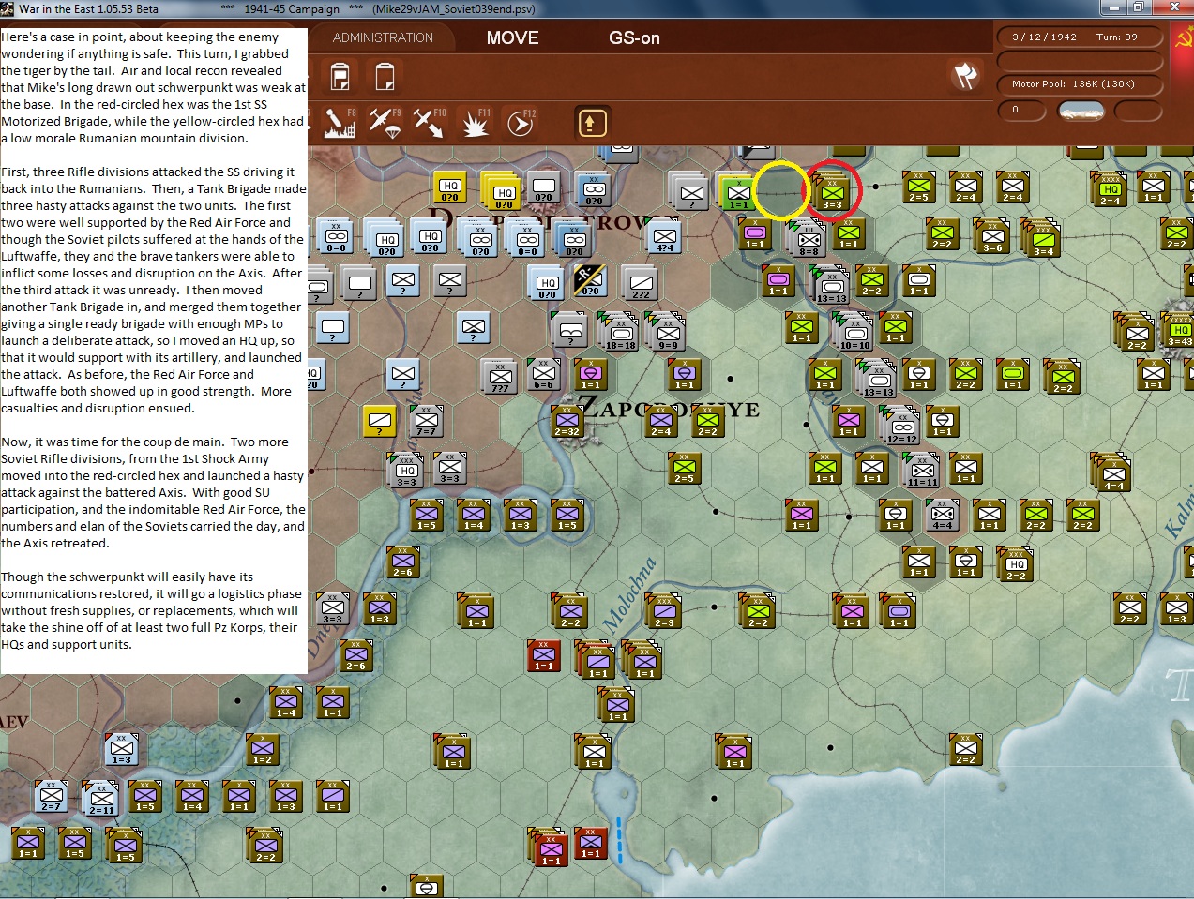Click the Turn: 39 indicator
Image resolution: width=1194 pixels, height=899 pixels.
click(x=1116, y=37)
